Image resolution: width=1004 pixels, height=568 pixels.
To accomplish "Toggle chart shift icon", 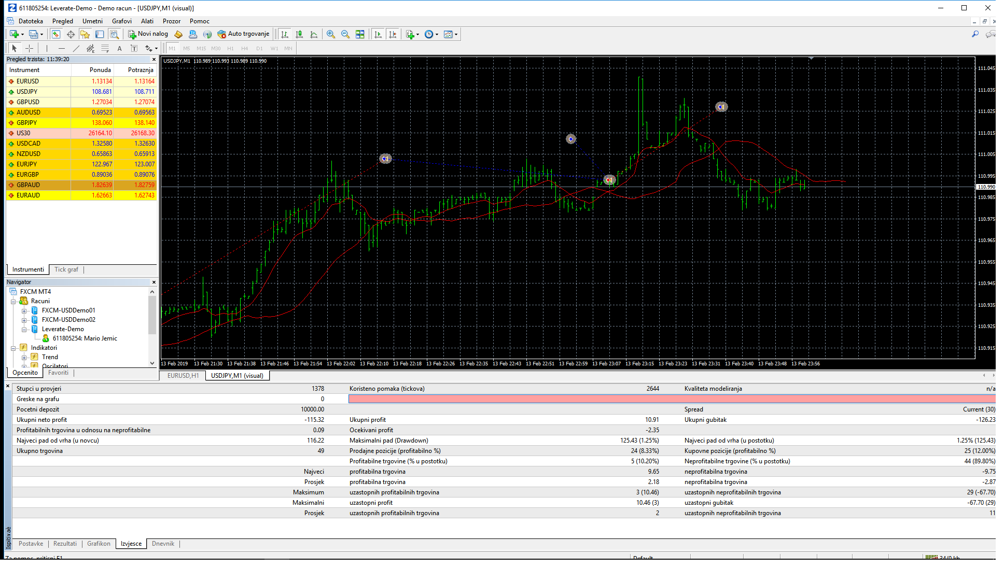I will click(393, 34).
